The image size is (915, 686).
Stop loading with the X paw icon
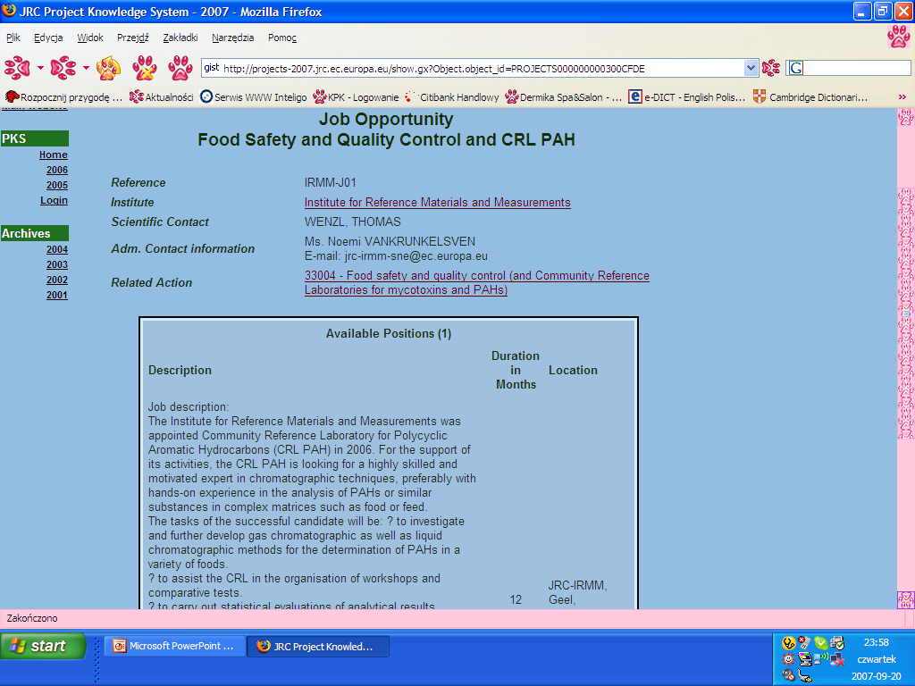[144, 68]
